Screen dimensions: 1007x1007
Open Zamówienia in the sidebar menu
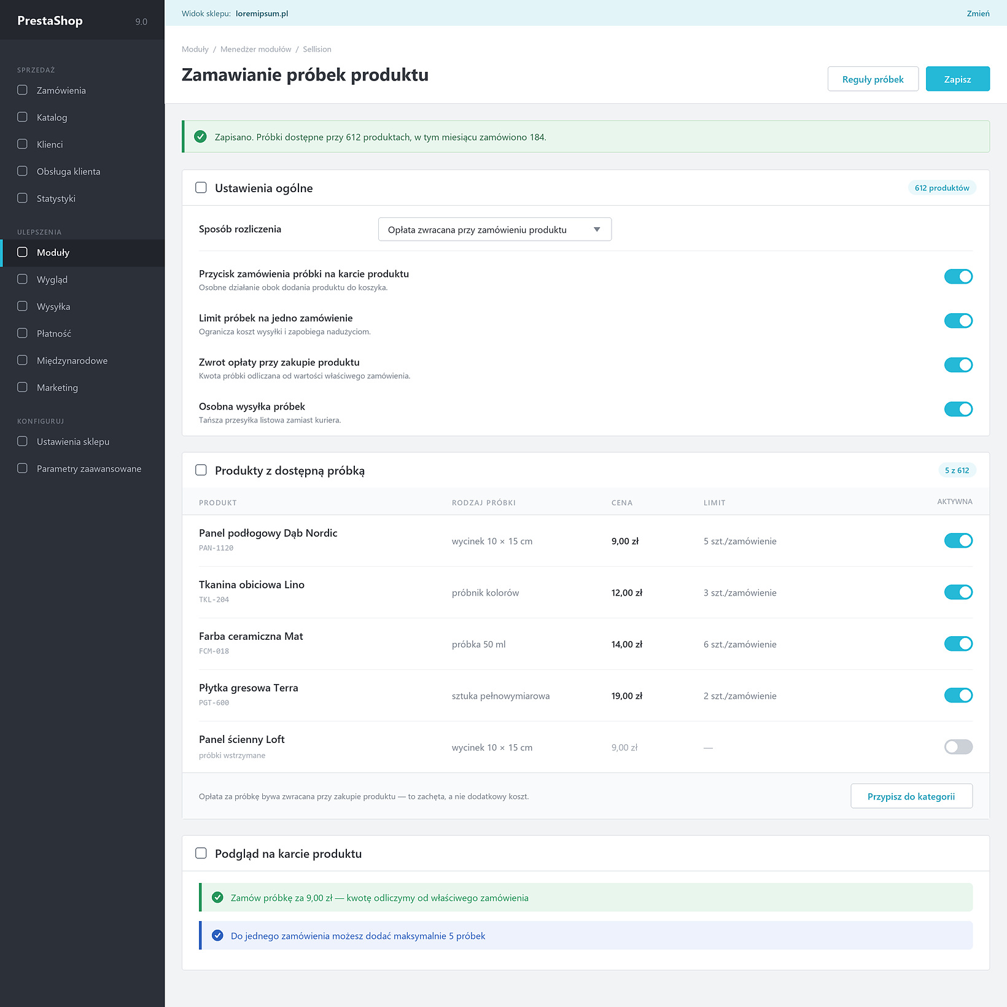82,90
